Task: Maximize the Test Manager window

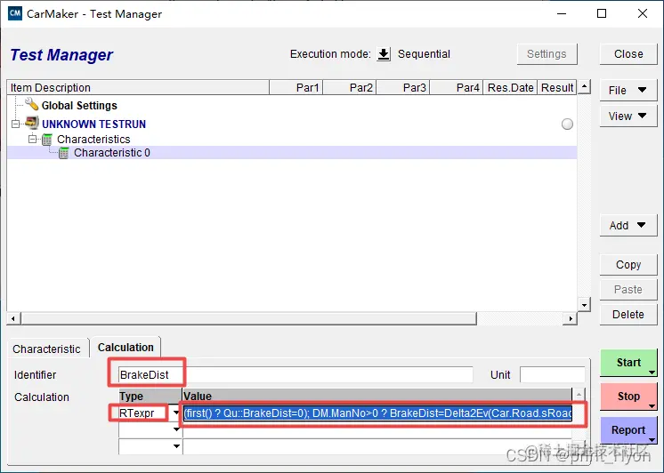Action: (x=602, y=13)
